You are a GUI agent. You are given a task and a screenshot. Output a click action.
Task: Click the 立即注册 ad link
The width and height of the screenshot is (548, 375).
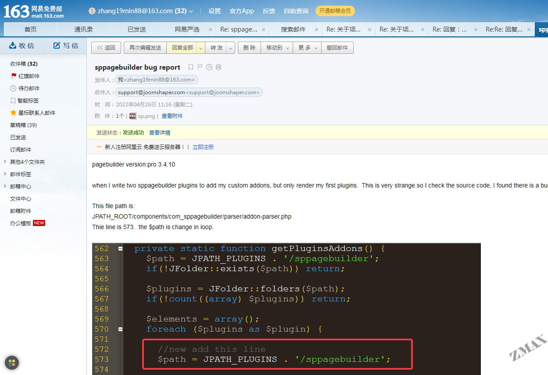[x=203, y=147]
